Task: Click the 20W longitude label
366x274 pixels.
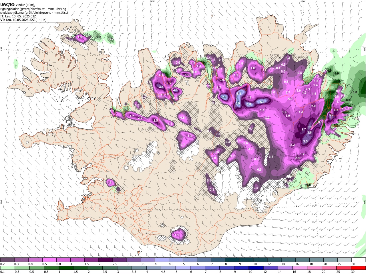Action: click(152, 1)
